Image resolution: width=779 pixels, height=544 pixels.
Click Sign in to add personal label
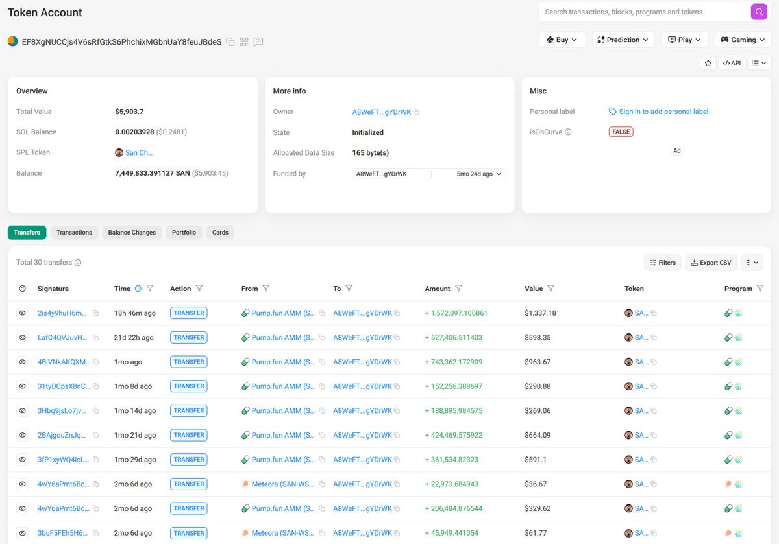pyautogui.click(x=658, y=112)
